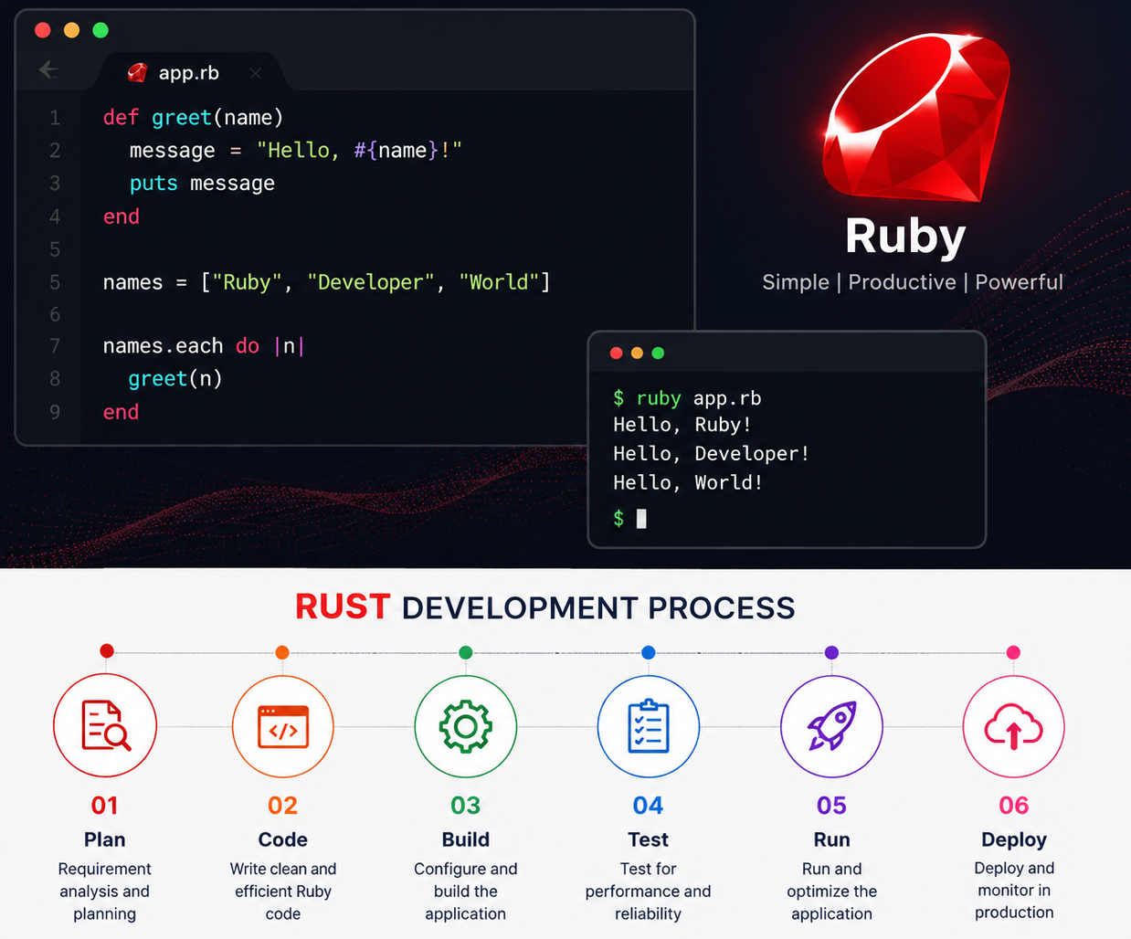Click the "Developer" string in the names array
1131x939 pixels.
coord(371,282)
